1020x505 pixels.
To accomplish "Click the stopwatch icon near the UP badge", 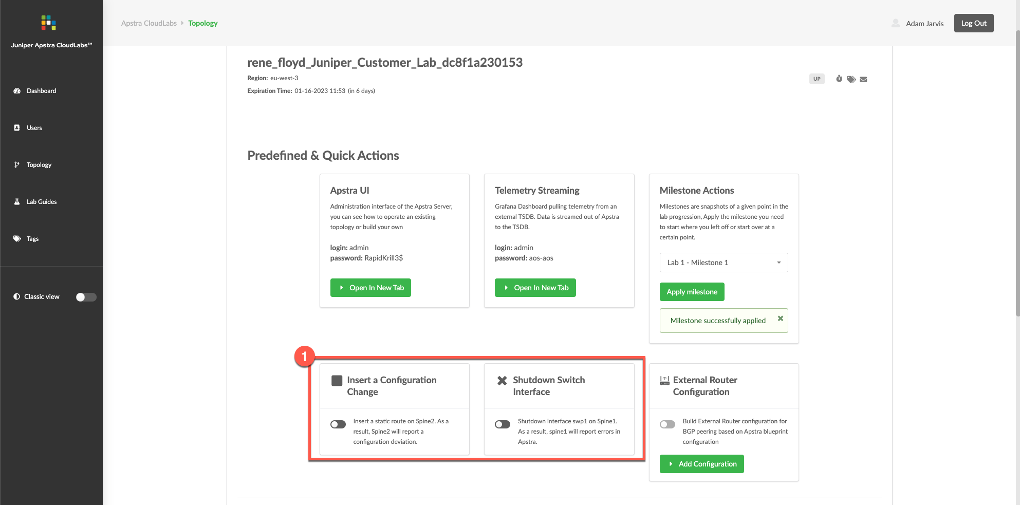I will tap(839, 79).
